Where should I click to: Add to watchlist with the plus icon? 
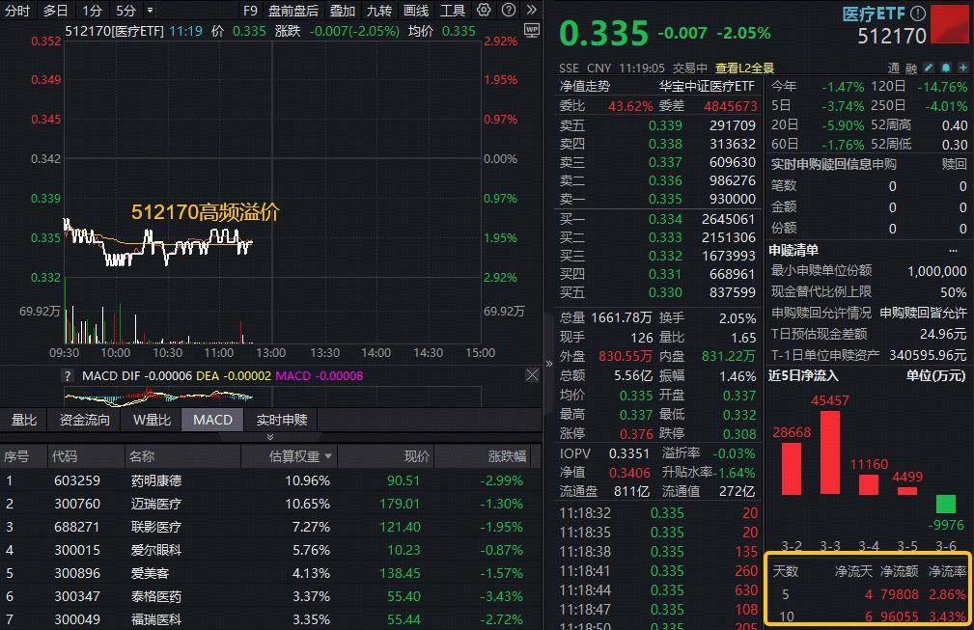click(x=962, y=68)
